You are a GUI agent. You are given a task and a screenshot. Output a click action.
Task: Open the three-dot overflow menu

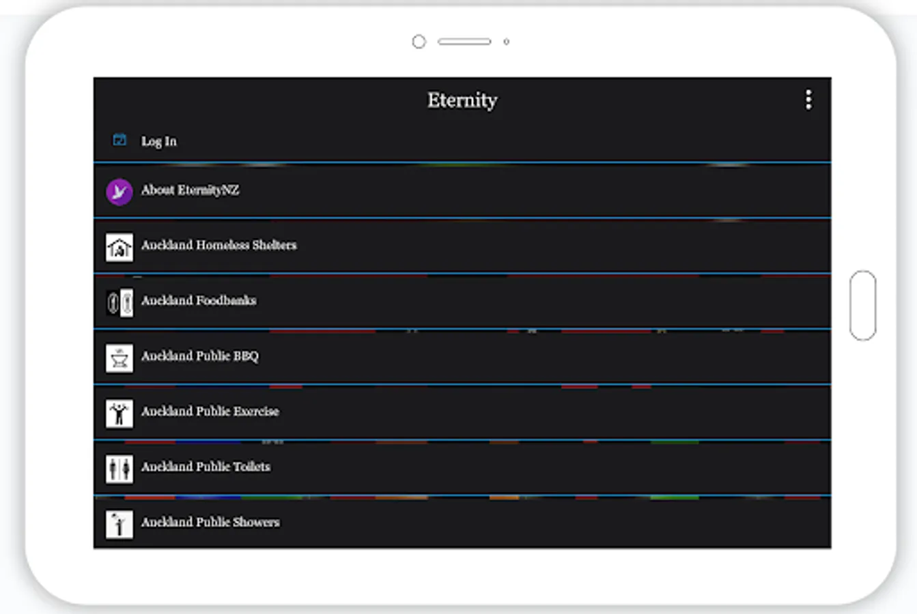coord(808,100)
